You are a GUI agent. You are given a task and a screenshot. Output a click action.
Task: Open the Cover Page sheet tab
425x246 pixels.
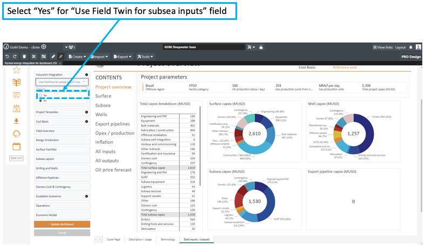(x=113, y=240)
